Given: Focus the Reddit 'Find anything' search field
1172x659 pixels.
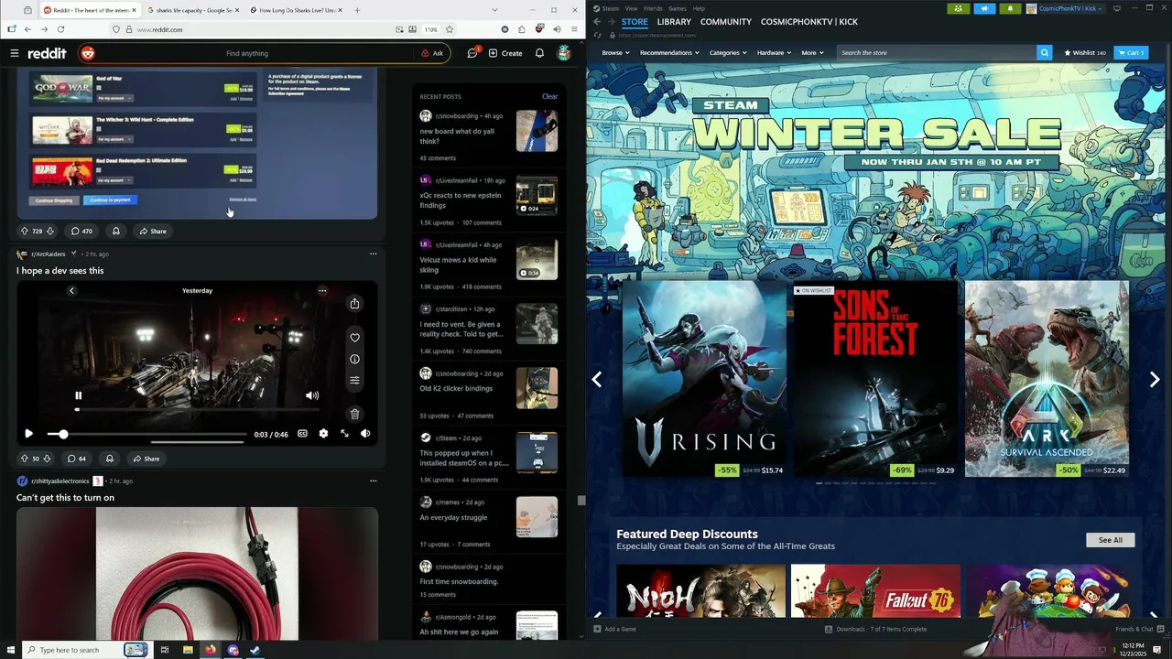Looking at the screenshot, I should [247, 53].
